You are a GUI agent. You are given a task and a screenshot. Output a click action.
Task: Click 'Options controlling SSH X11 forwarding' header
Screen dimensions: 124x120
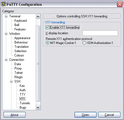pyautogui.click(x=82, y=16)
